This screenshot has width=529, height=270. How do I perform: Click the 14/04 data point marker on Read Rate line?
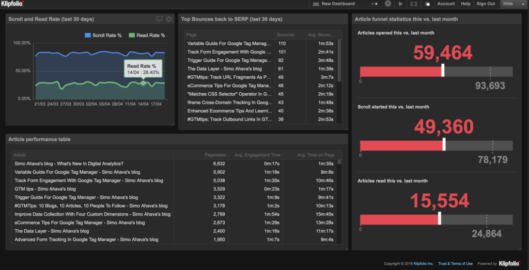click(143, 83)
